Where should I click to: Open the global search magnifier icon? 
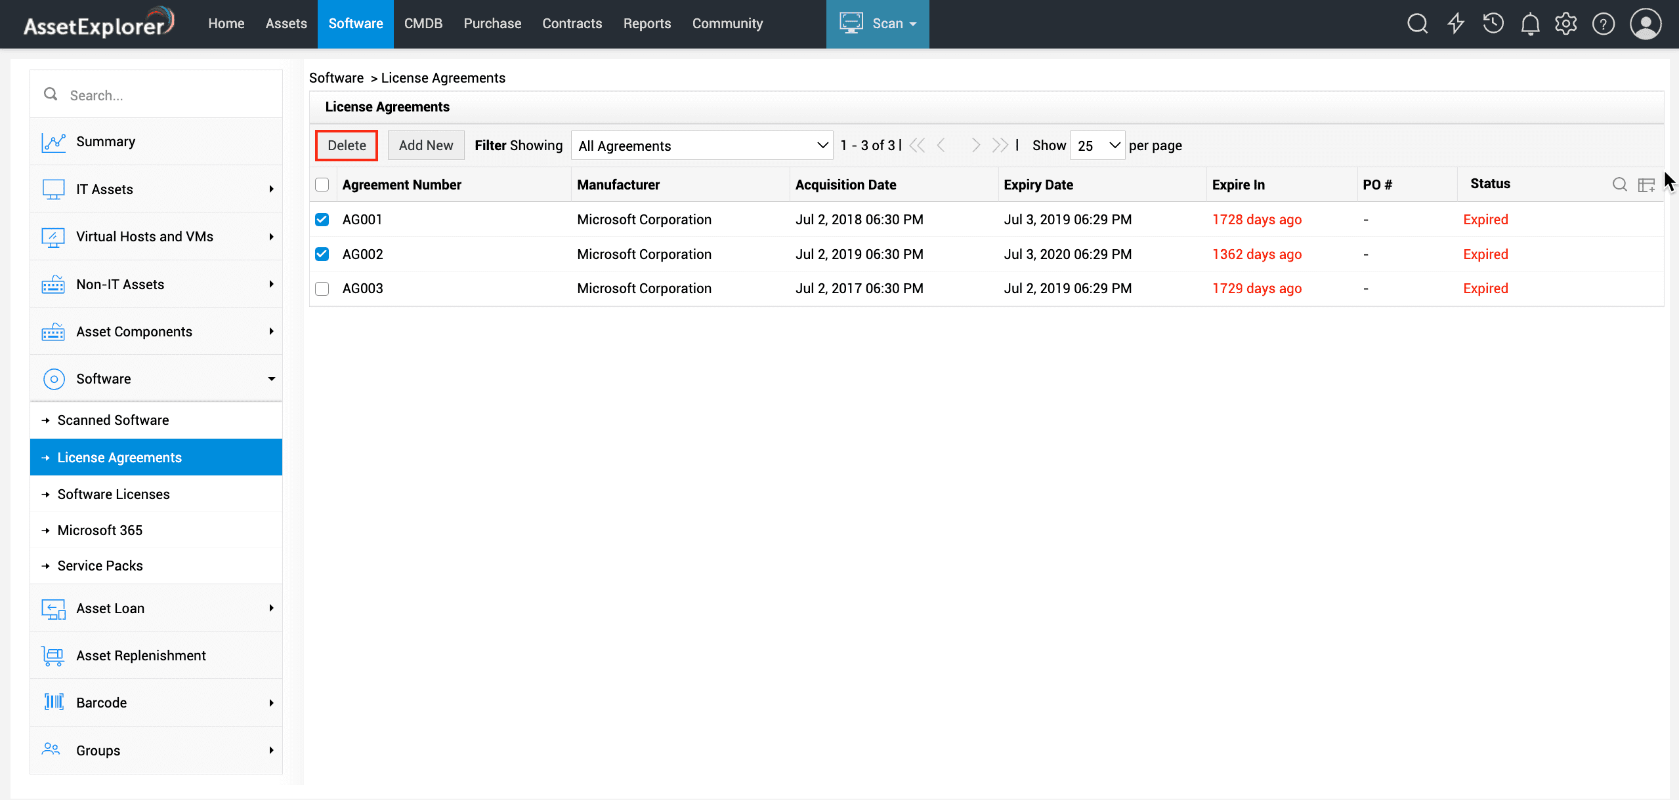[1417, 24]
